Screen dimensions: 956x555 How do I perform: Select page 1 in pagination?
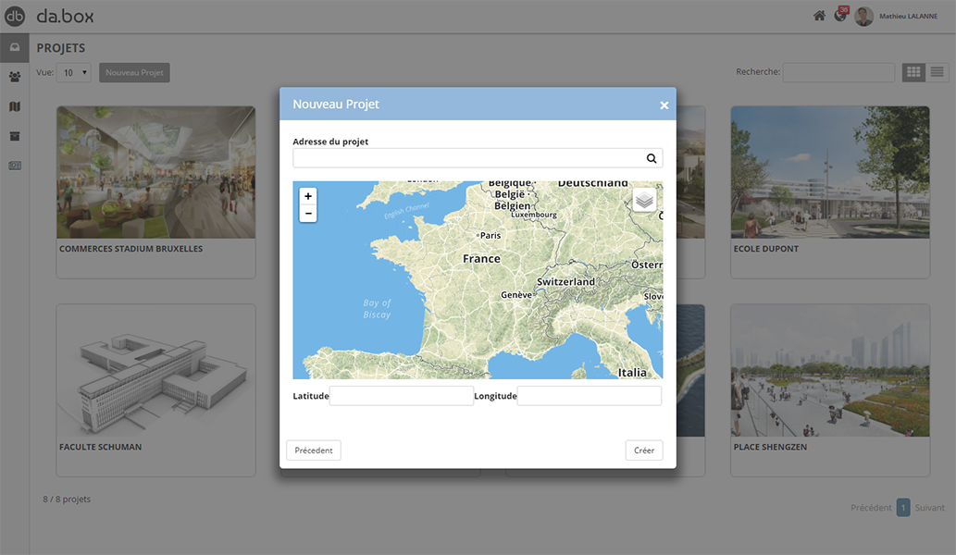coord(903,508)
